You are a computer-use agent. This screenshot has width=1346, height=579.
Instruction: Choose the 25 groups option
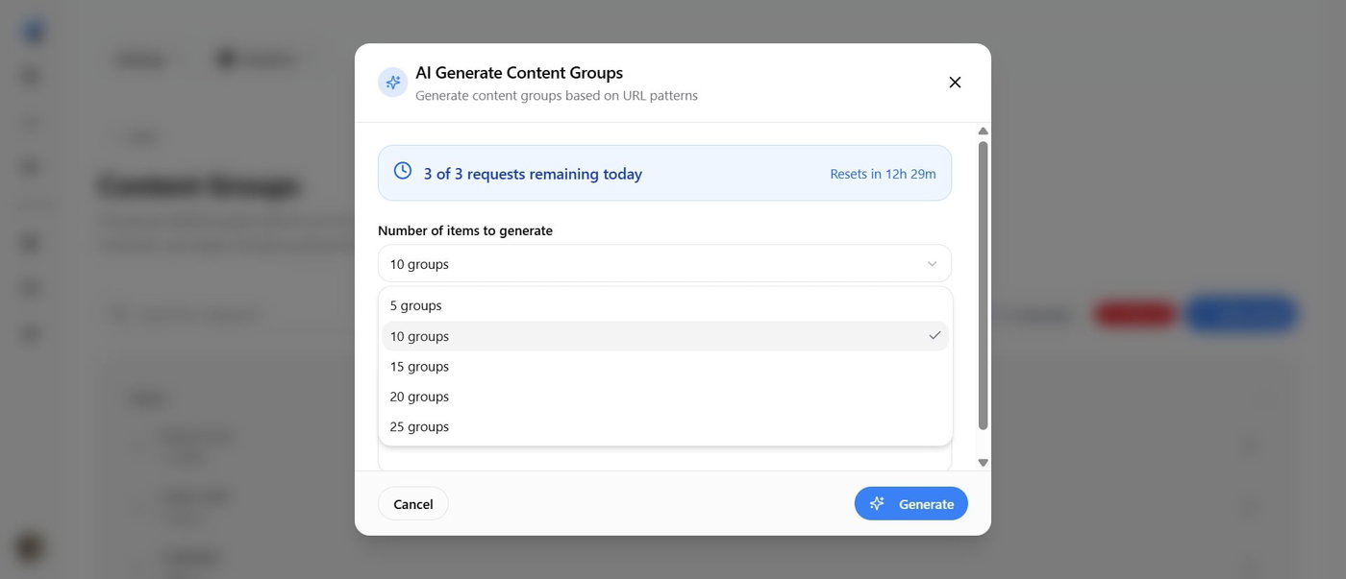click(665, 426)
